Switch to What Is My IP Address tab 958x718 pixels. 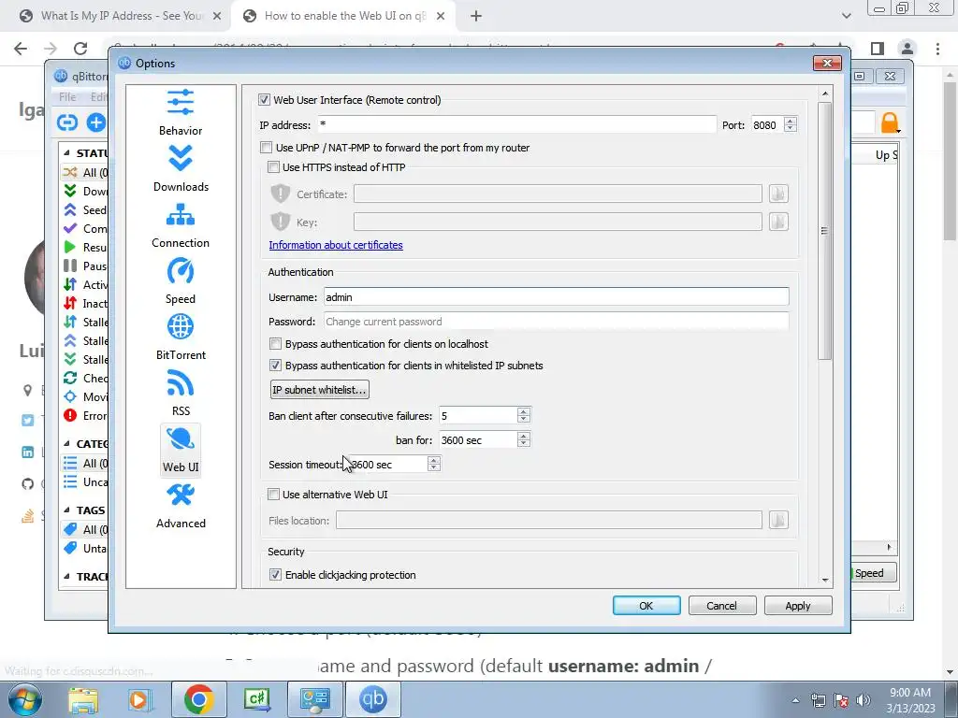click(x=115, y=16)
